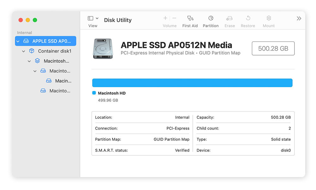Collapse the Macintosh... volume group row
The image size is (316, 190).
(x=29, y=61)
